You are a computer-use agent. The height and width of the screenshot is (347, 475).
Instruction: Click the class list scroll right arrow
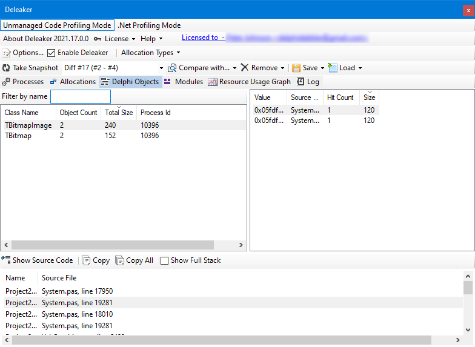241,245
